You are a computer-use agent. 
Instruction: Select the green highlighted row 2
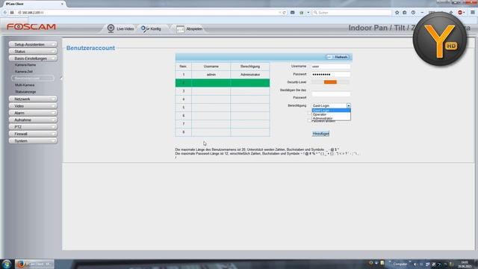click(x=223, y=83)
